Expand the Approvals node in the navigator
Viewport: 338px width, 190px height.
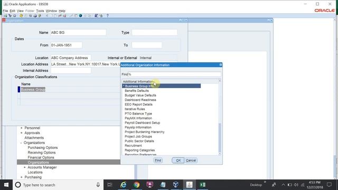[x=21, y=133]
